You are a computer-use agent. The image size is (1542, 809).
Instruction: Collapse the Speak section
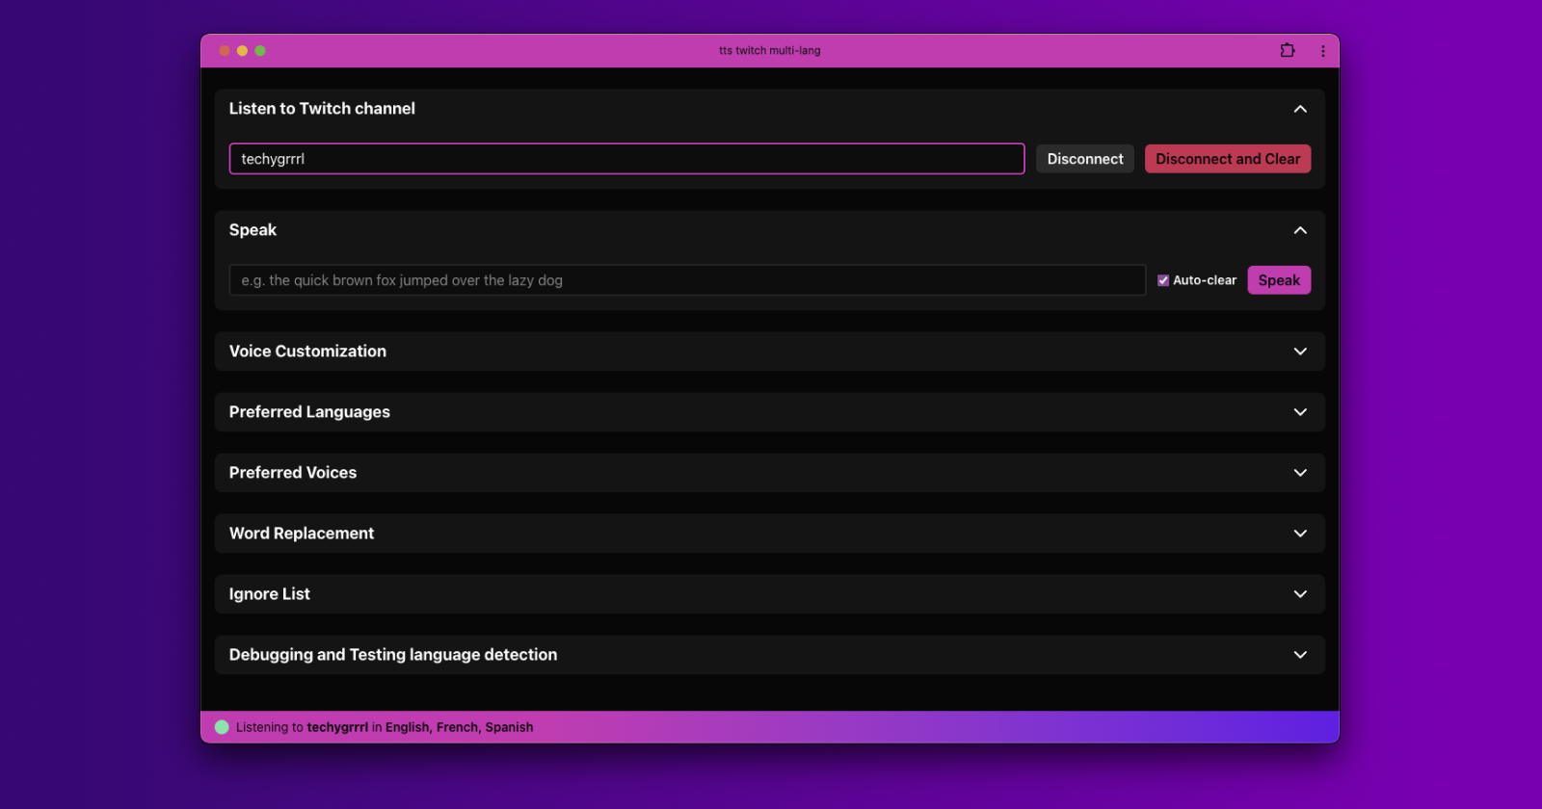pos(1300,230)
